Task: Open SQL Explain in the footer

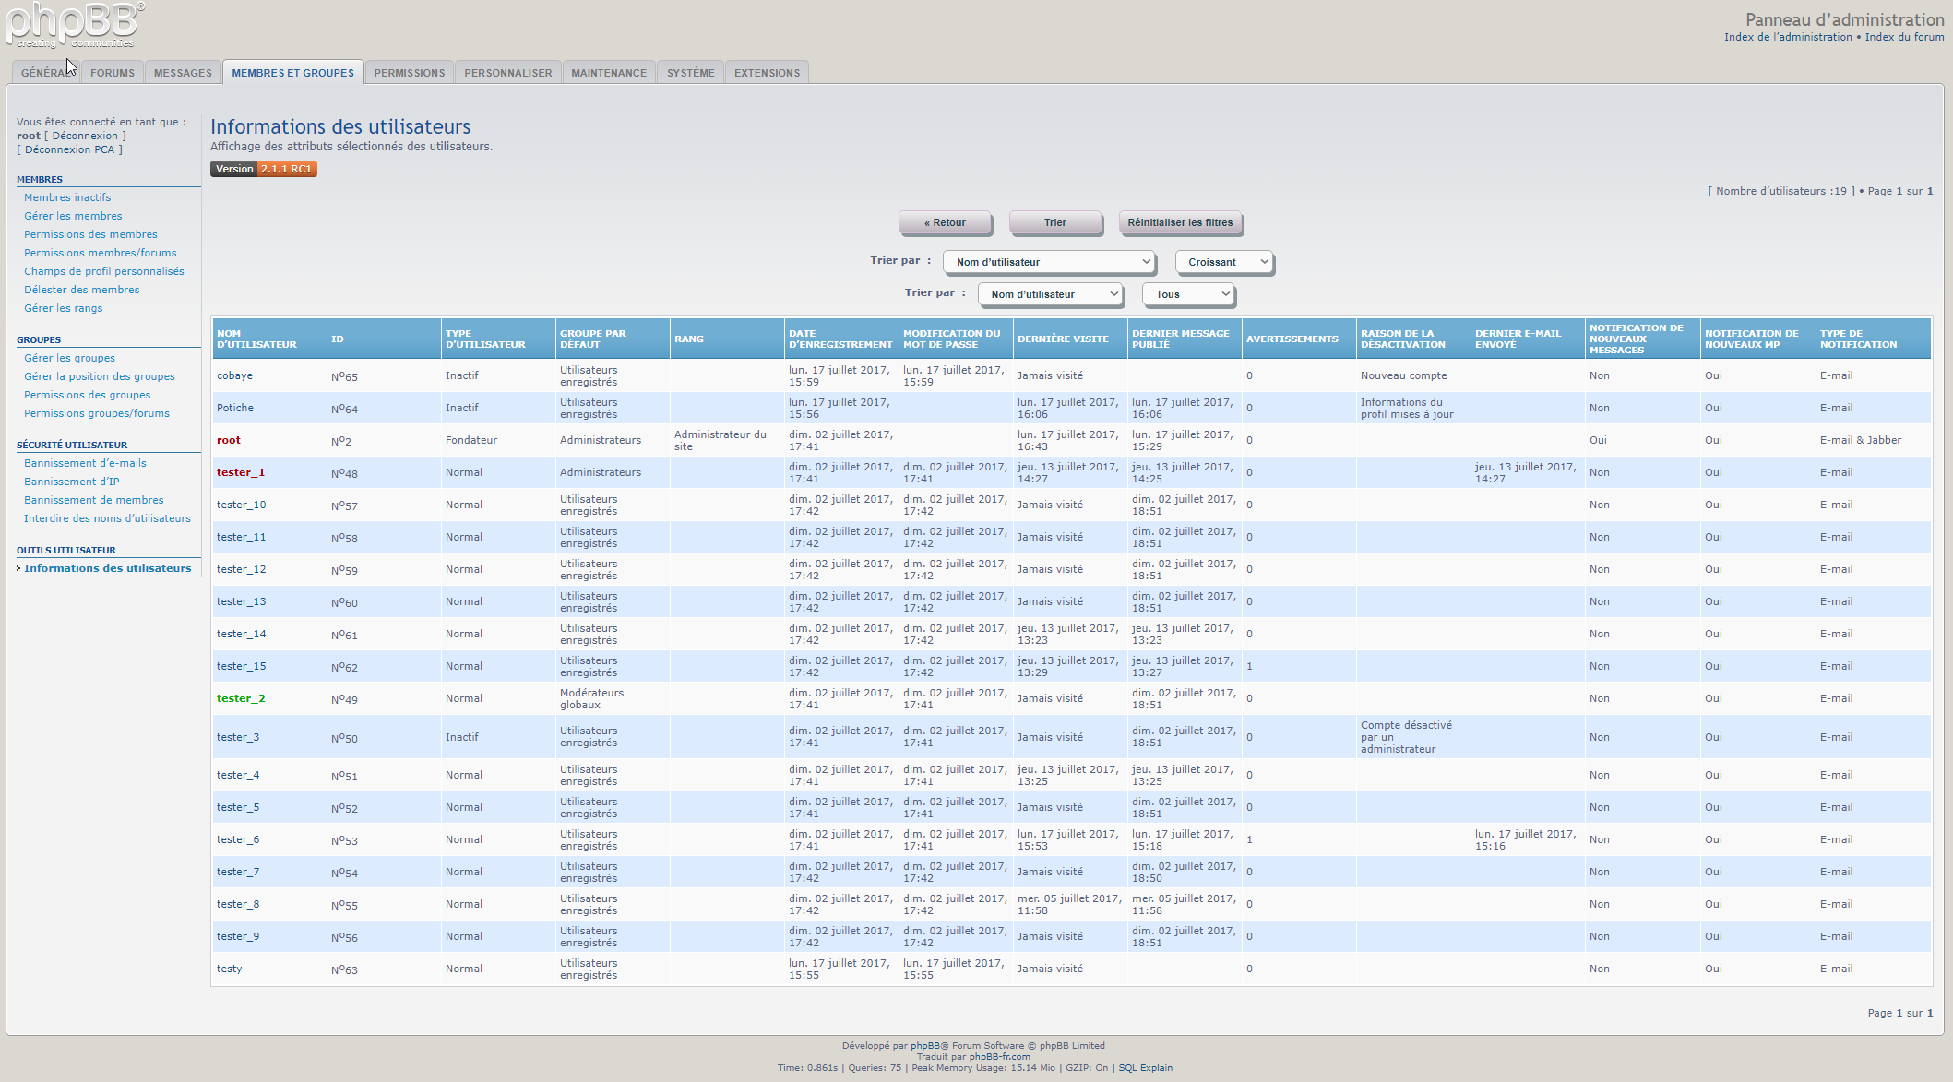Action: point(1145,1068)
